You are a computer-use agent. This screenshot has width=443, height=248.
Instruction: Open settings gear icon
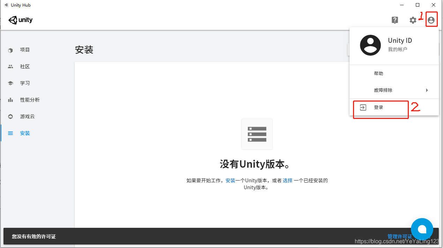pyautogui.click(x=413, y=20)
